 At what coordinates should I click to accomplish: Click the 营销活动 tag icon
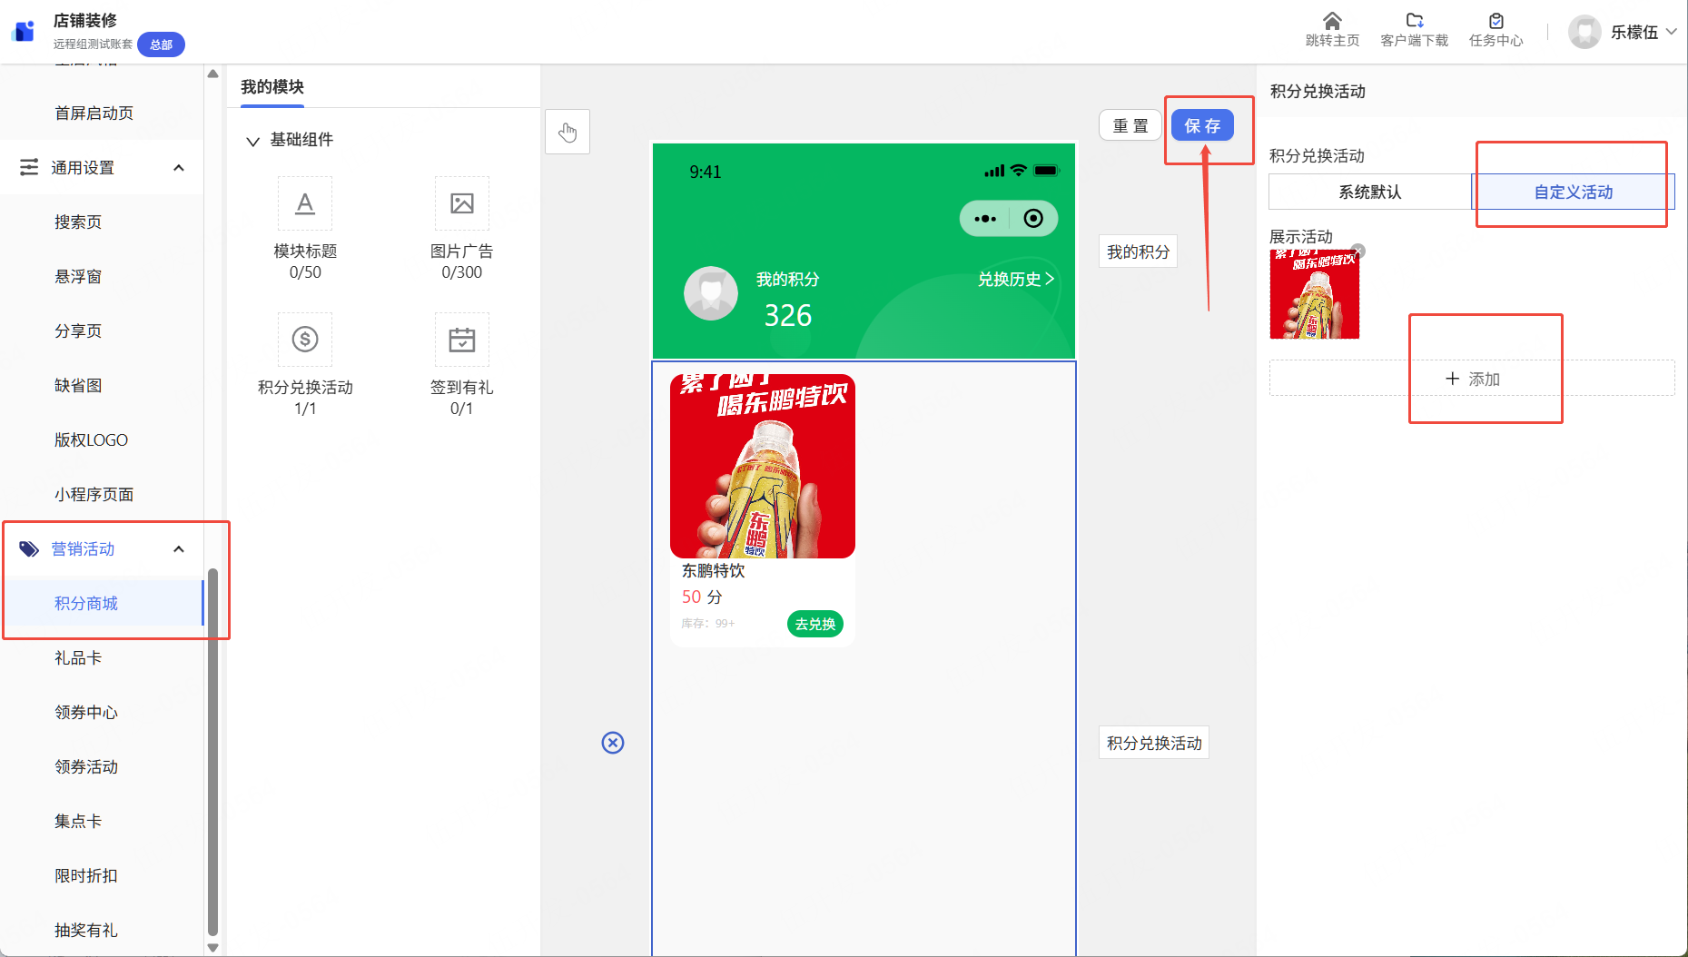pyautogui.click(x=29, y=548)
